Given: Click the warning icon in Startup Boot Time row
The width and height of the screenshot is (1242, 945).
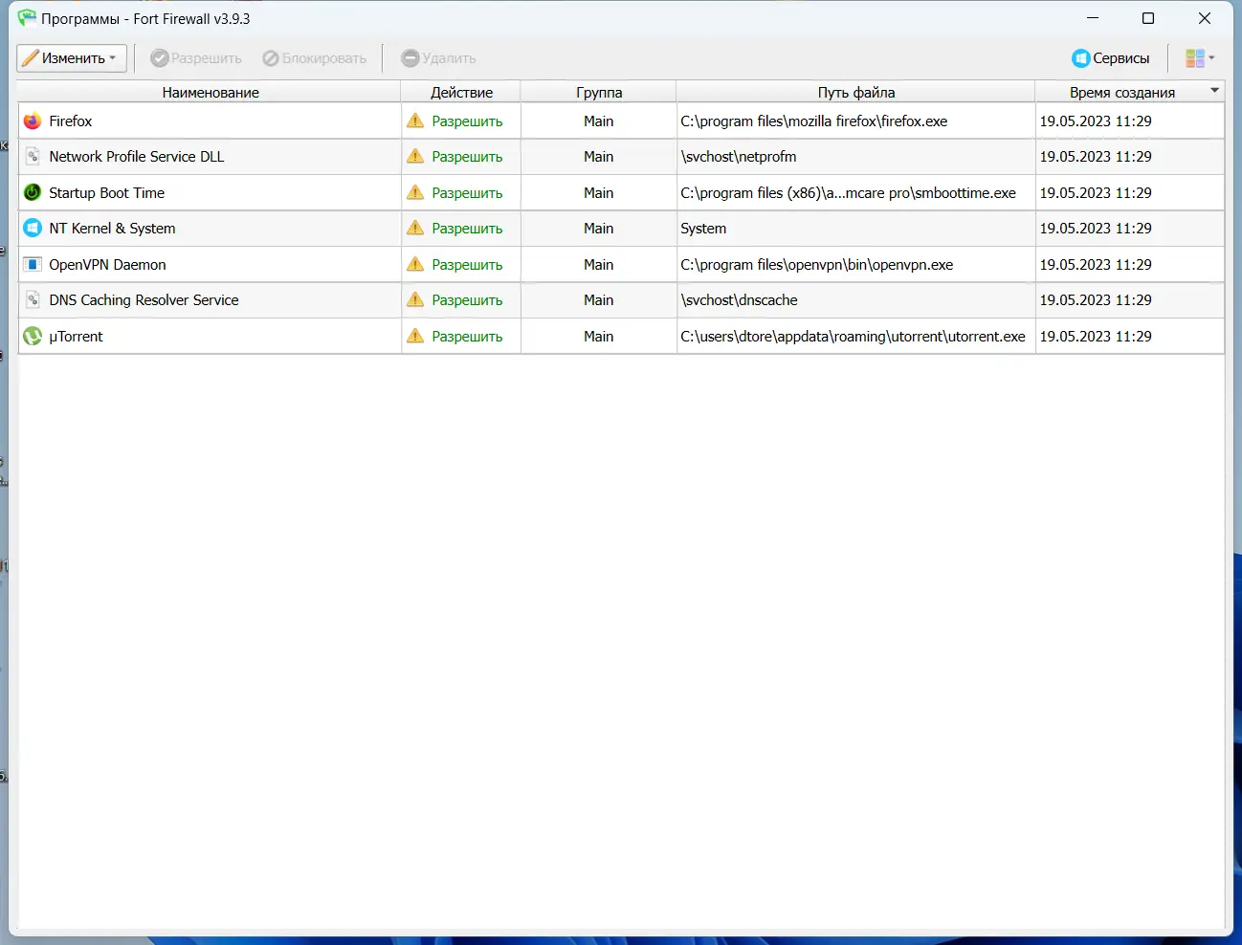Looking at the screenshot, I should coord(415,192).
